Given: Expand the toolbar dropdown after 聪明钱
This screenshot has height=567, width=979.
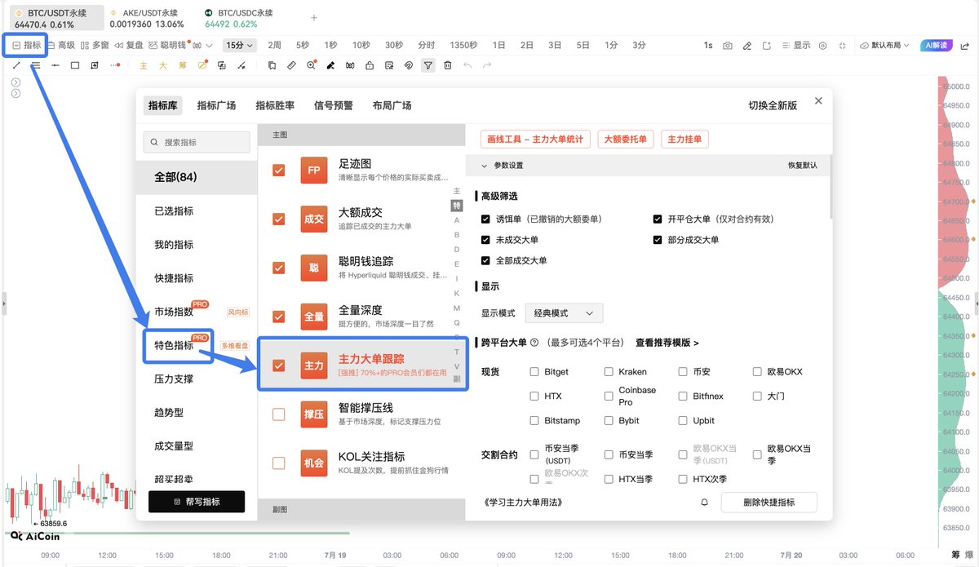Looking at the screenshot, I should [x=208, y=46].
